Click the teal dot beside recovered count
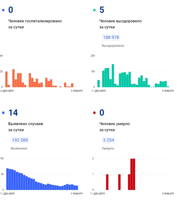Viewport: 177px width, 200px height. click(95, 10)
